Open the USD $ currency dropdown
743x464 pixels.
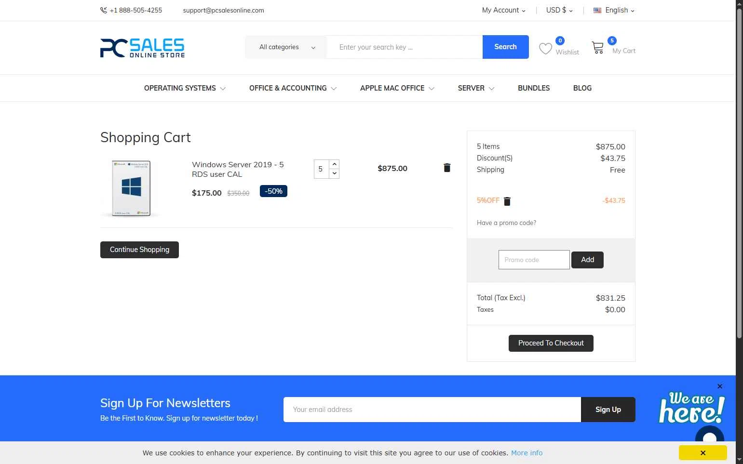tap(559, 10)
